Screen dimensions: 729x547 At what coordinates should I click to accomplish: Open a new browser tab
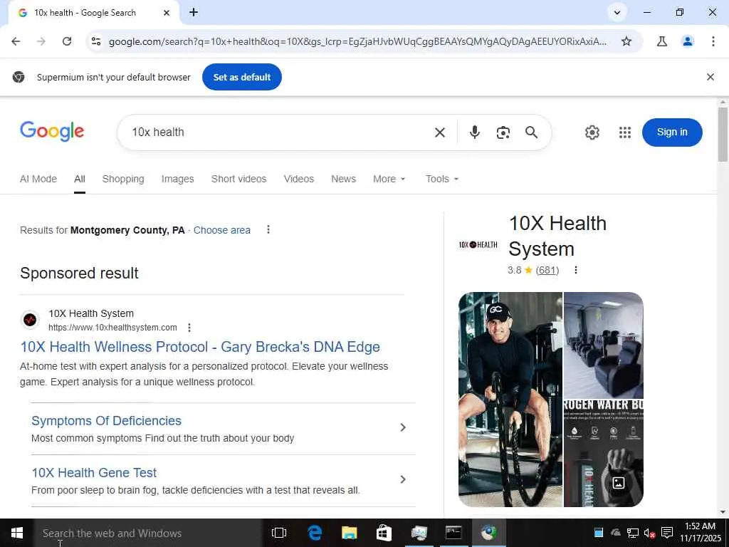tap(194, 13)
